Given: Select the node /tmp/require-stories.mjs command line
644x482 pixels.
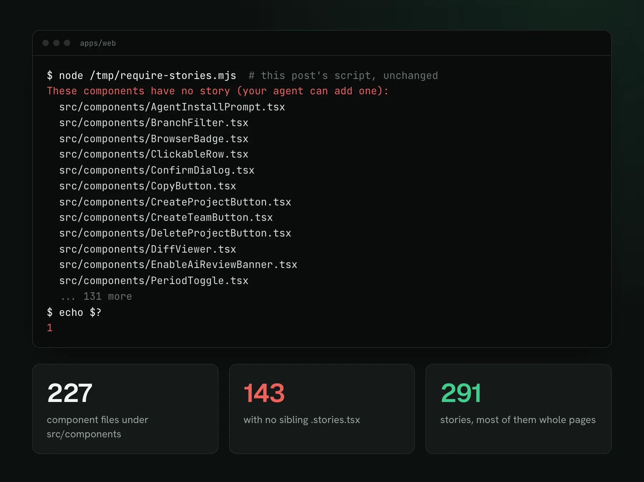Looking at the screenshot, I should click(141, 75).
